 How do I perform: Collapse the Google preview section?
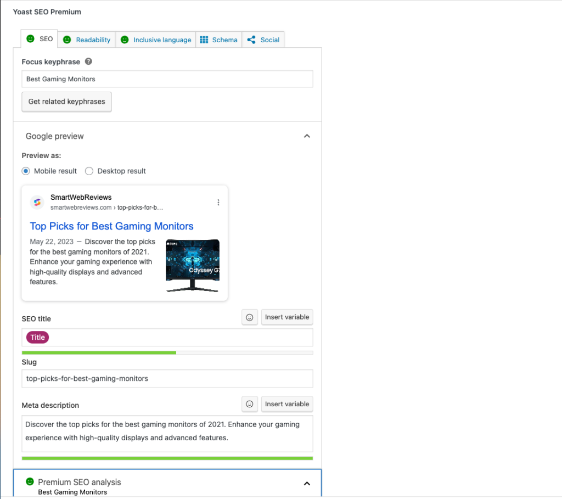307,136
